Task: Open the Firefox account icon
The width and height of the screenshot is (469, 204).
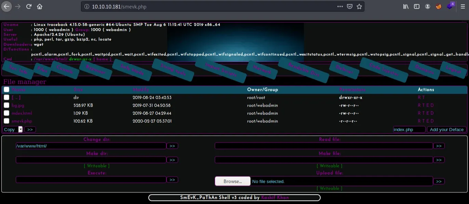Action: [x=428, y=6]
